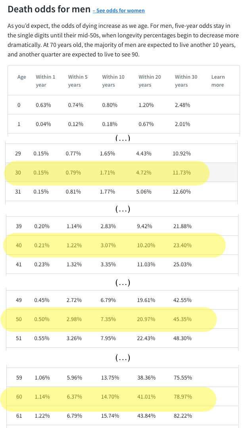Click the 78.97% cell for age 60
244x428 pixels.
[x=183, y=397]
